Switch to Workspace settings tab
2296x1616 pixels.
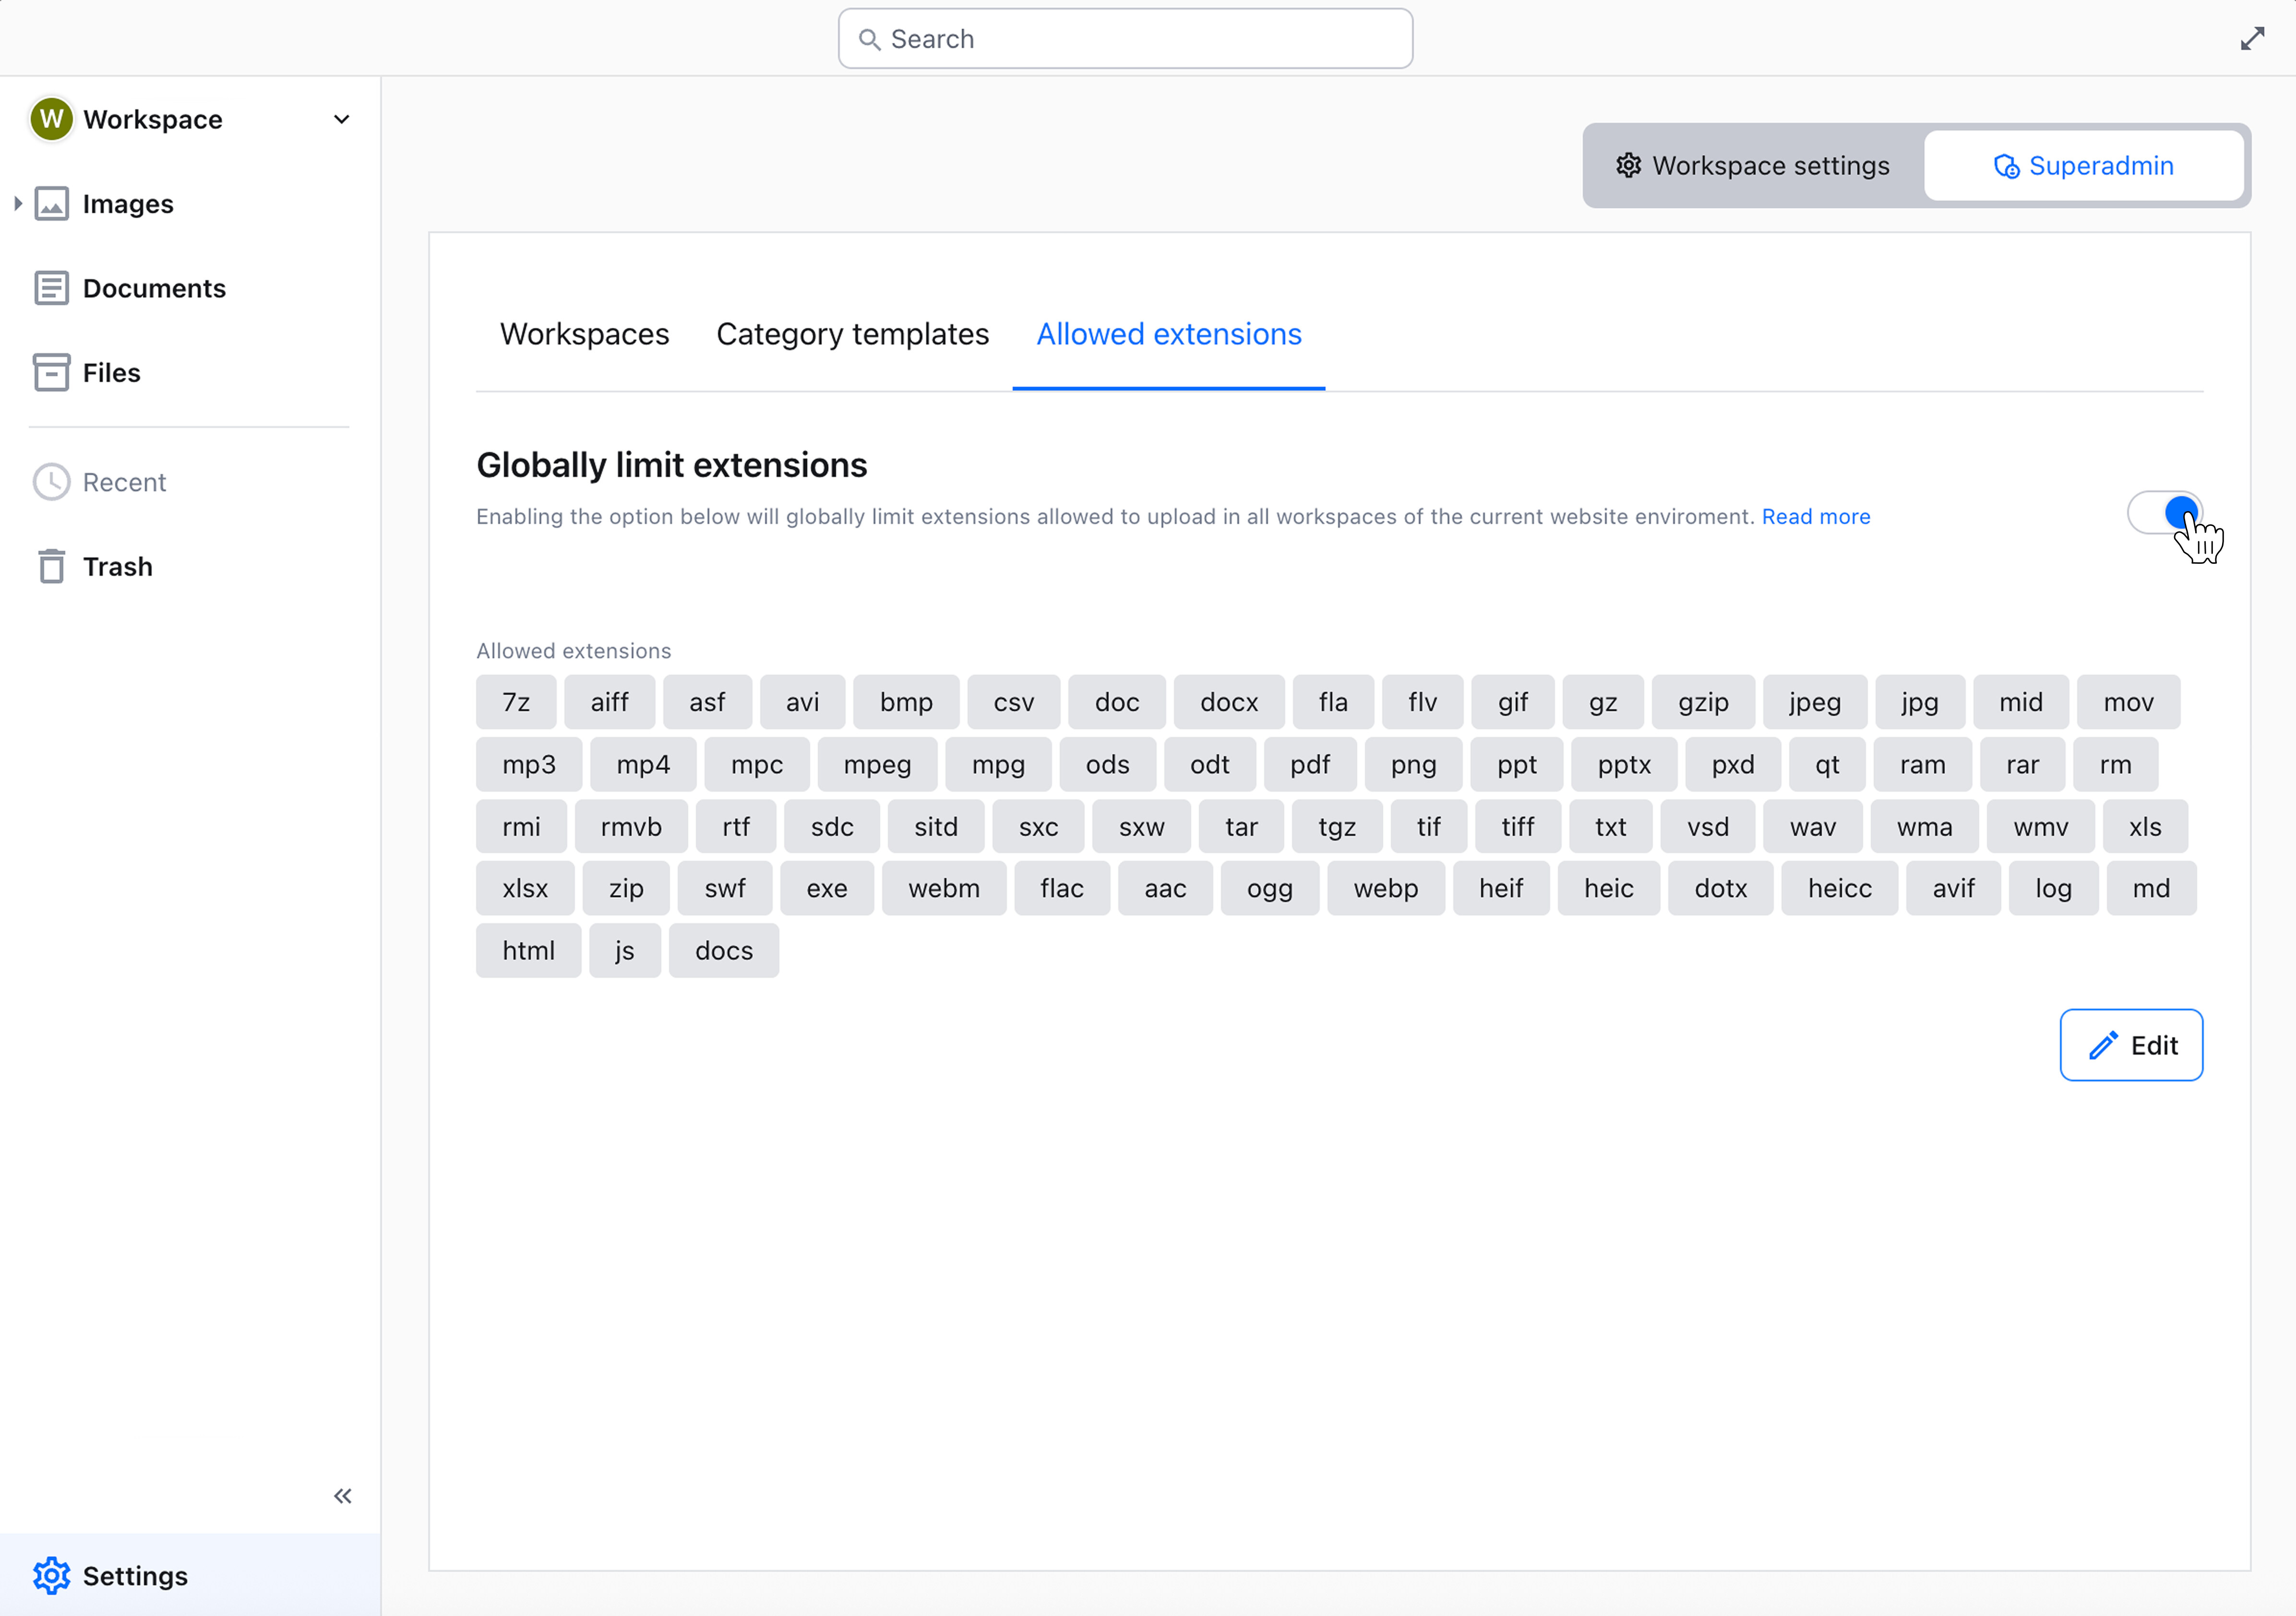coord(1753,165)
